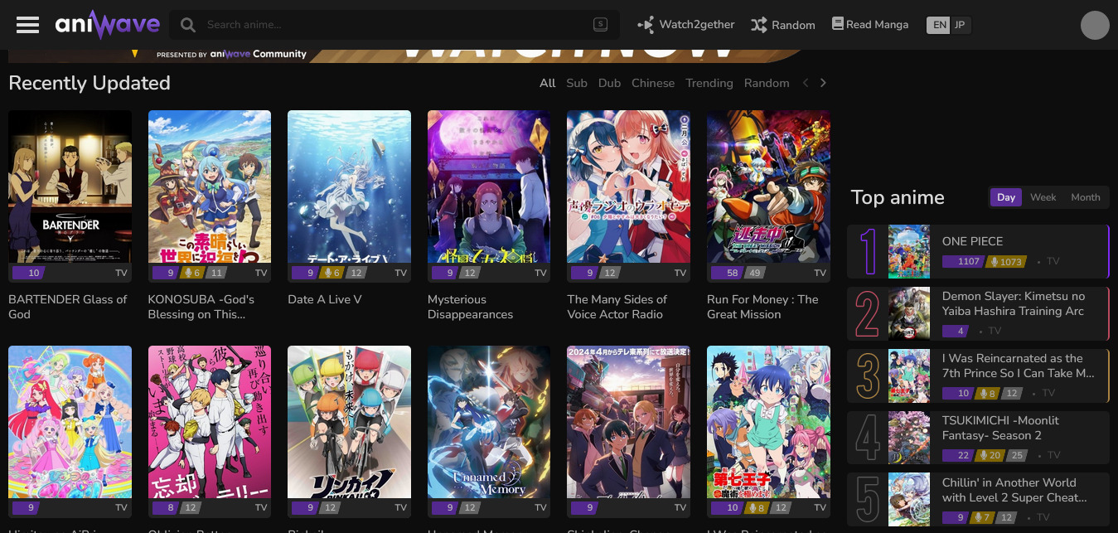The image size is (1118, 533).
Task: Show top anime for Month
Action: [1085, 197]
